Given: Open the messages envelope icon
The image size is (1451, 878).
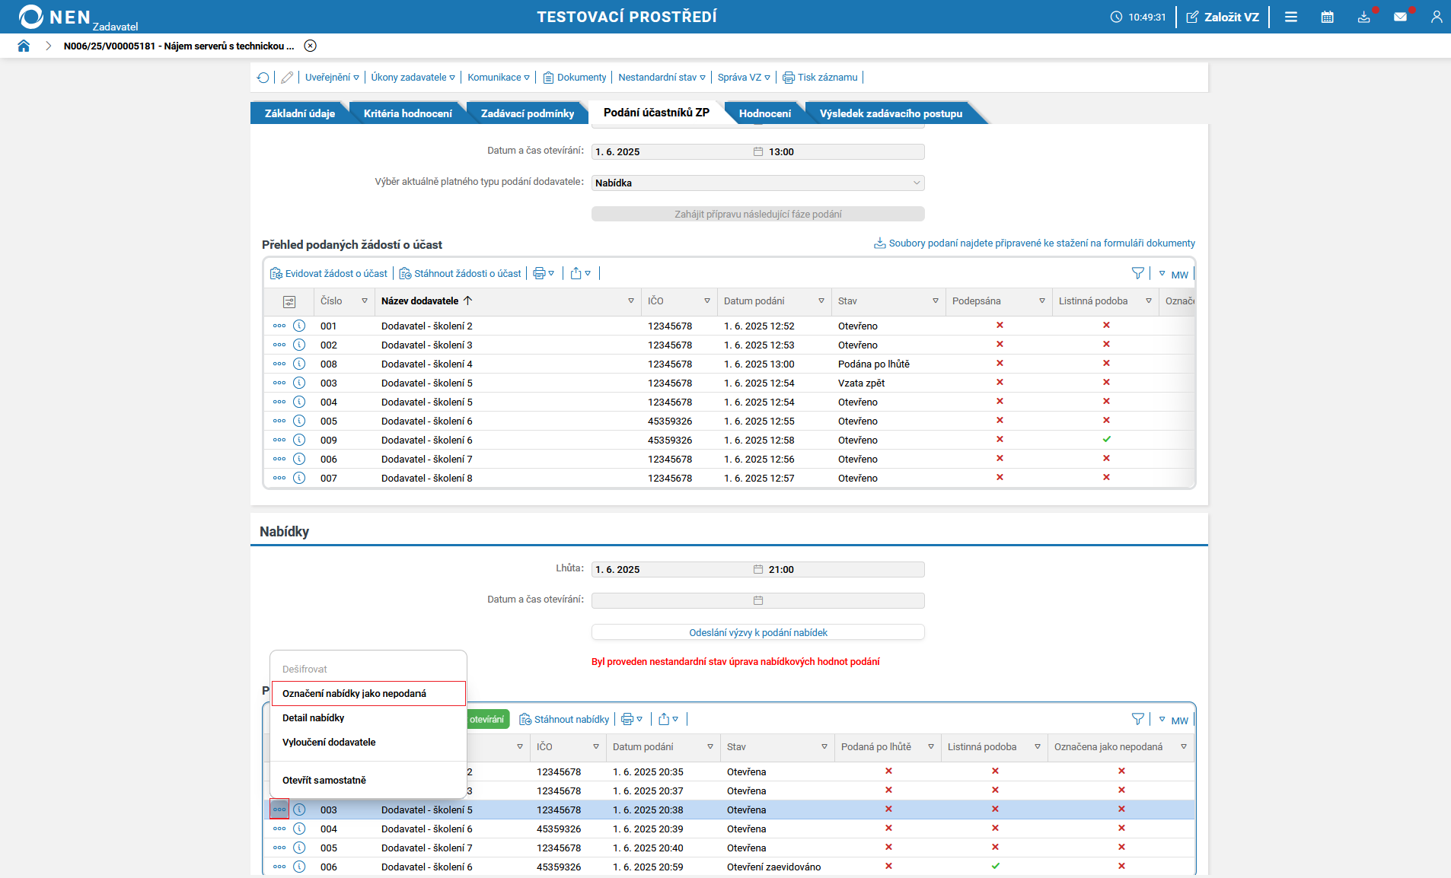Looking at the screenshot, I should coord(1400,17).
